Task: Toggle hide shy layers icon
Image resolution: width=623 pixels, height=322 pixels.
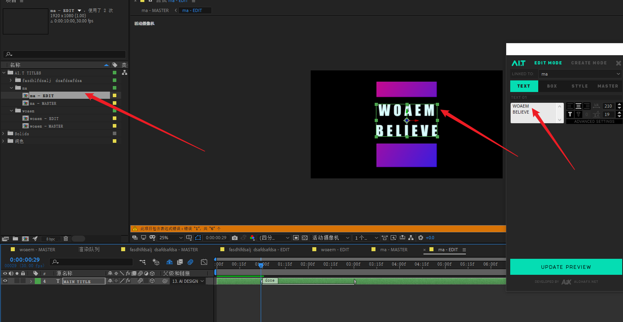Action: click(x=169, y=262)
